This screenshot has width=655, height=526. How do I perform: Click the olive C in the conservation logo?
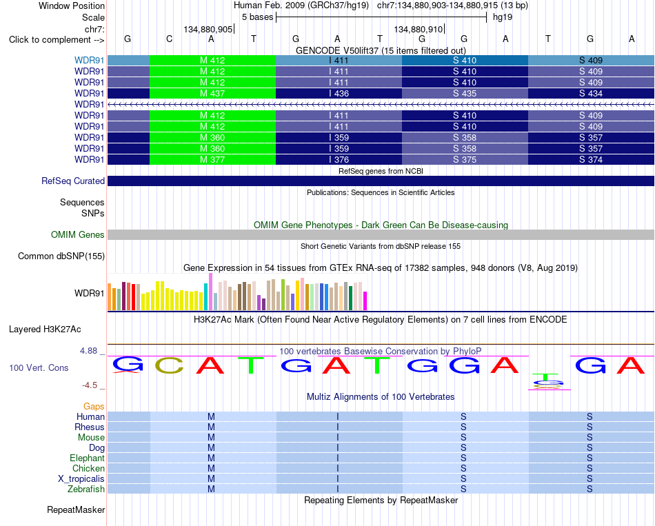point(169,365)
